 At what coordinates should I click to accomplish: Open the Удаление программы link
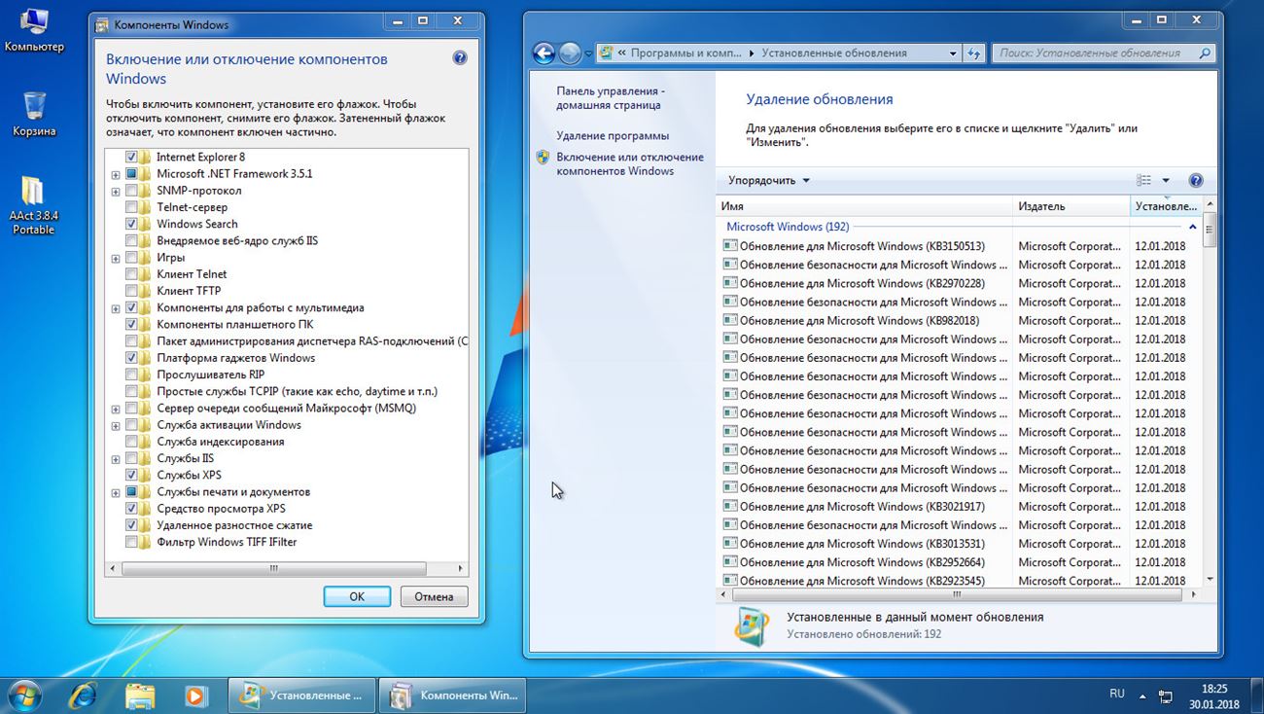click(613, 136)
